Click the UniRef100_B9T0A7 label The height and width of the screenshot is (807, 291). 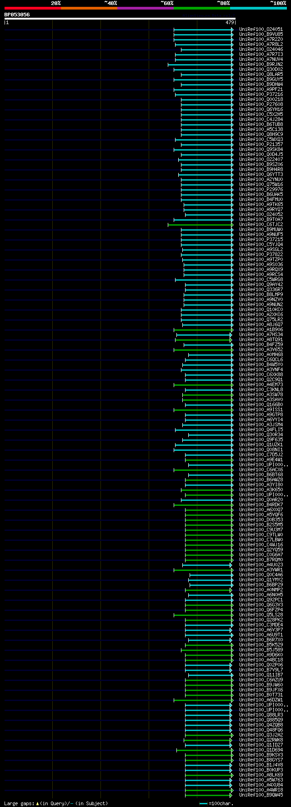(261, 219)
